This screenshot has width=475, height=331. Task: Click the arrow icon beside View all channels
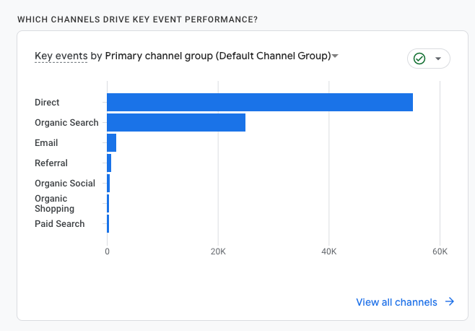450,302
